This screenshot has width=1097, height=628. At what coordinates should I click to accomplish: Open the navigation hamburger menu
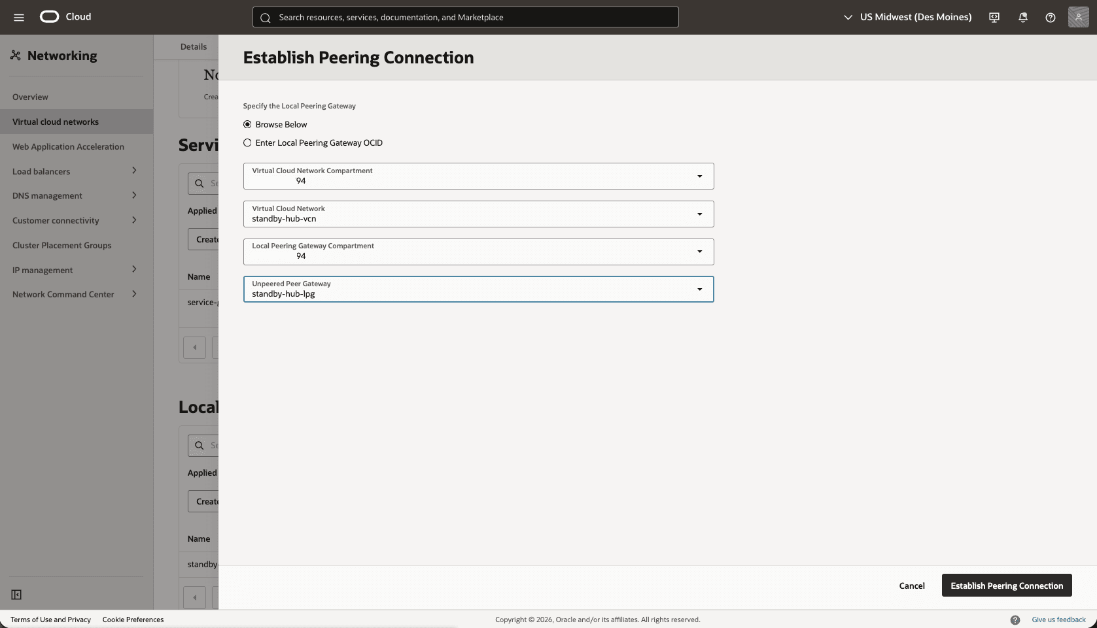[19, 18]
